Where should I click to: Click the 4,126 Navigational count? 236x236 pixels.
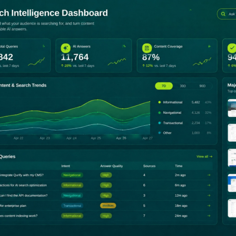coord(196,112)
